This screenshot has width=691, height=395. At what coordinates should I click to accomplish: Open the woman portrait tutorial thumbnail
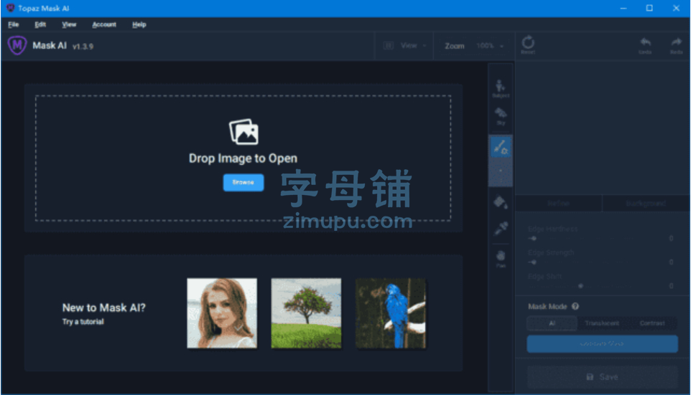point(222,313)
